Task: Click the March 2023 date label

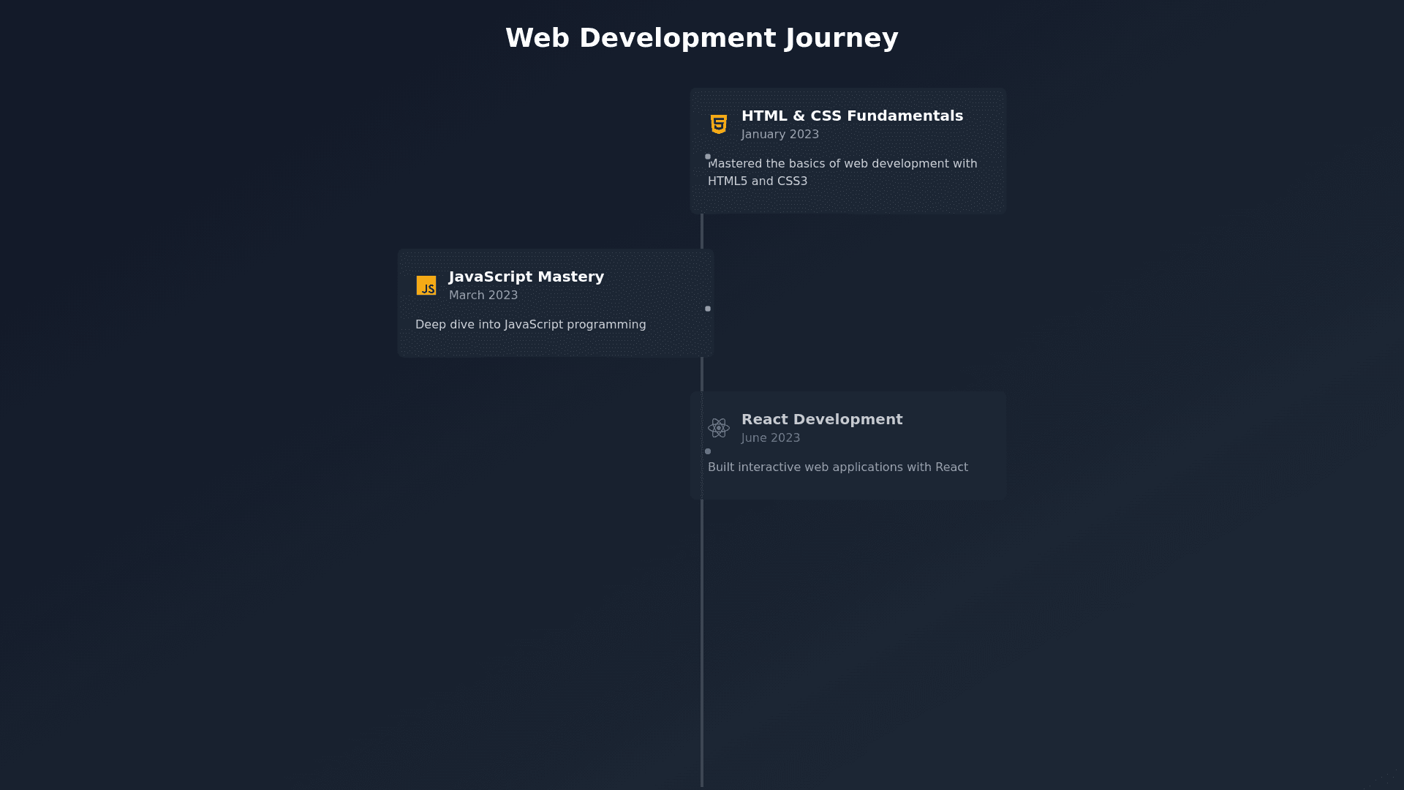Action: pos(483,296)
